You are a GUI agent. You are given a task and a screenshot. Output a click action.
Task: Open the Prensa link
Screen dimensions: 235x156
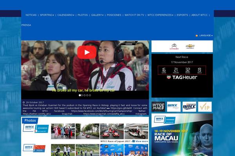(26, 25)
